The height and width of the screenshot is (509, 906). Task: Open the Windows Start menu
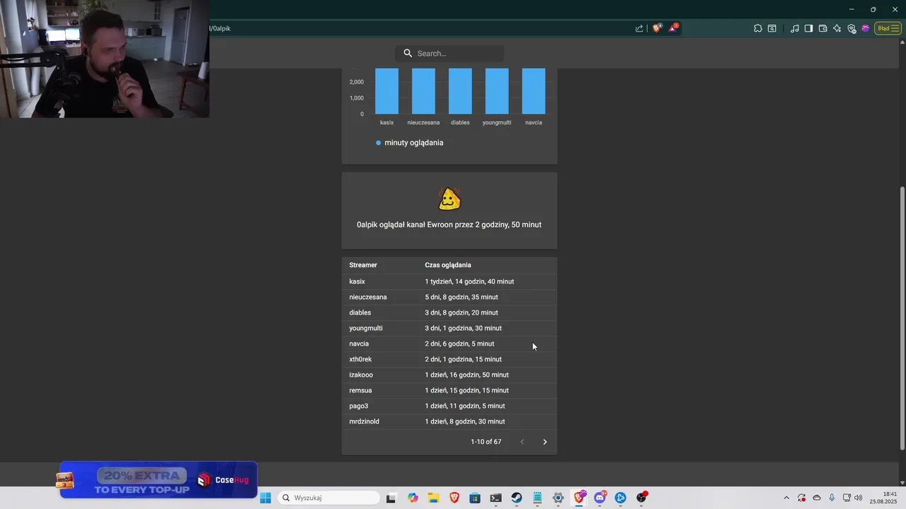pyautogui.click(x=265, y=498)
